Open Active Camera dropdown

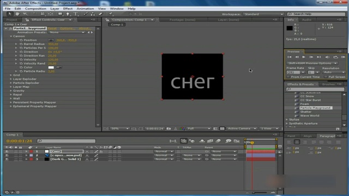[x=242, y=128]
